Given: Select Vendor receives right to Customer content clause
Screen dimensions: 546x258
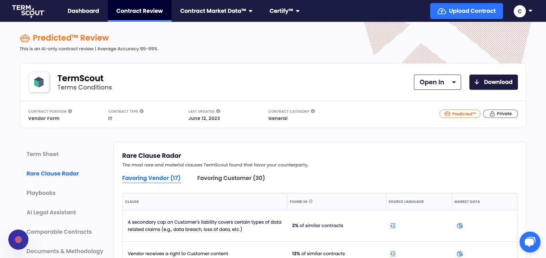Looking at the screenshot, I should 178,253.
